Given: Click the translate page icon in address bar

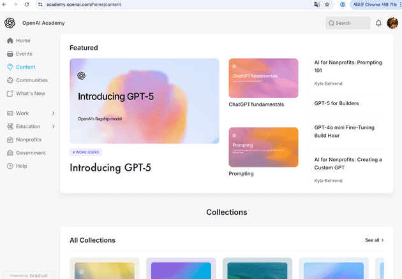Looking at the screenshot, I should click(x=316, y=4).
